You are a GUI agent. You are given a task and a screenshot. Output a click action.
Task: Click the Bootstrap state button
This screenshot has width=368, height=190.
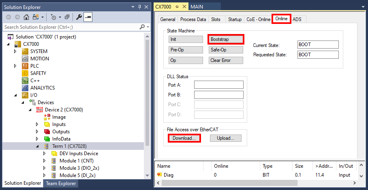(226, 39)
